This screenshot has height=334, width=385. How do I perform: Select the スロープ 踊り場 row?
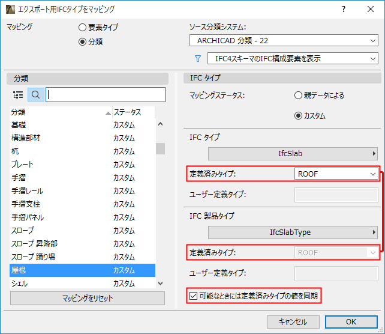coord(83,257)
